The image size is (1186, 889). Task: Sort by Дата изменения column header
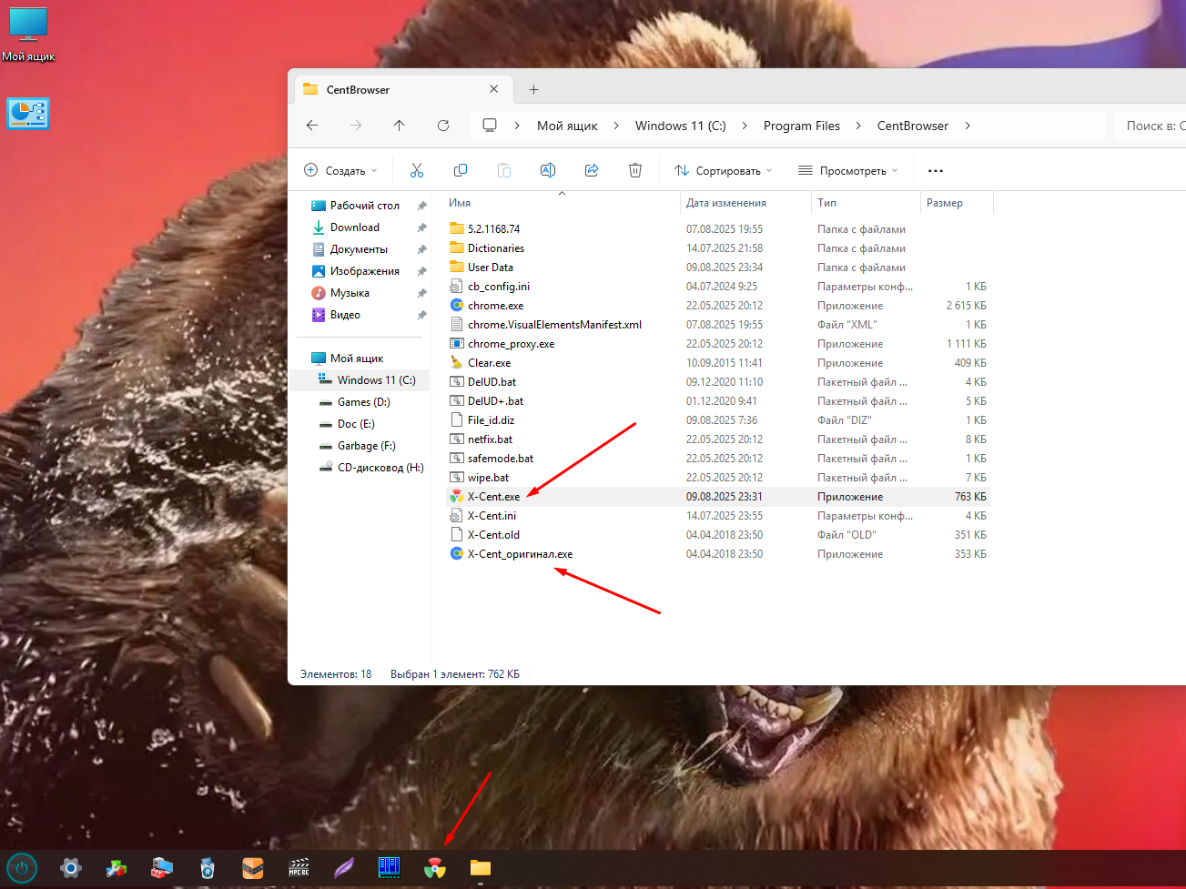(726, 203)
